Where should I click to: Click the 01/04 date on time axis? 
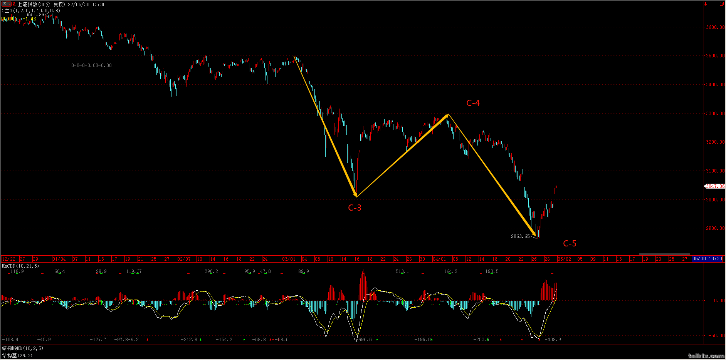click(59, 259)
